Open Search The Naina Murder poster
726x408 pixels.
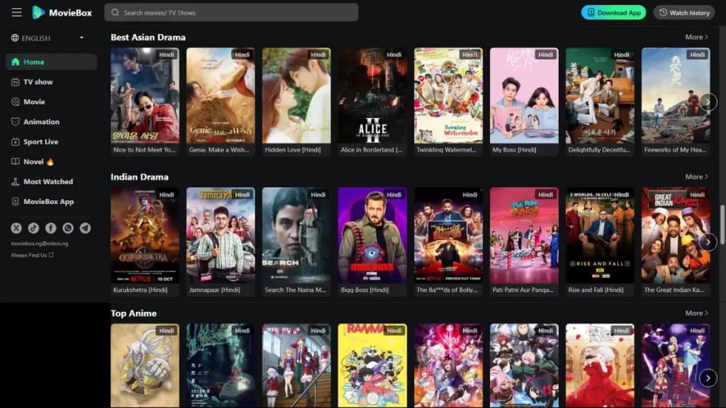296,235
